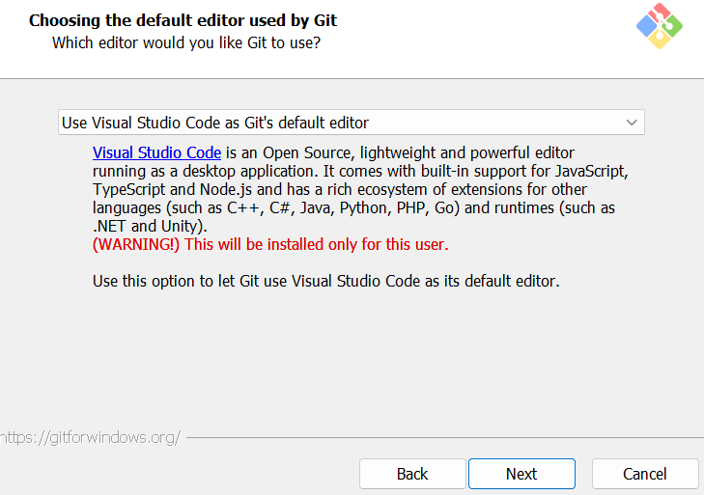Viewport: 704px width, 495px height.
Task: Proceed with the Next button
Action: pyautogui.click(x=521, y=474)
